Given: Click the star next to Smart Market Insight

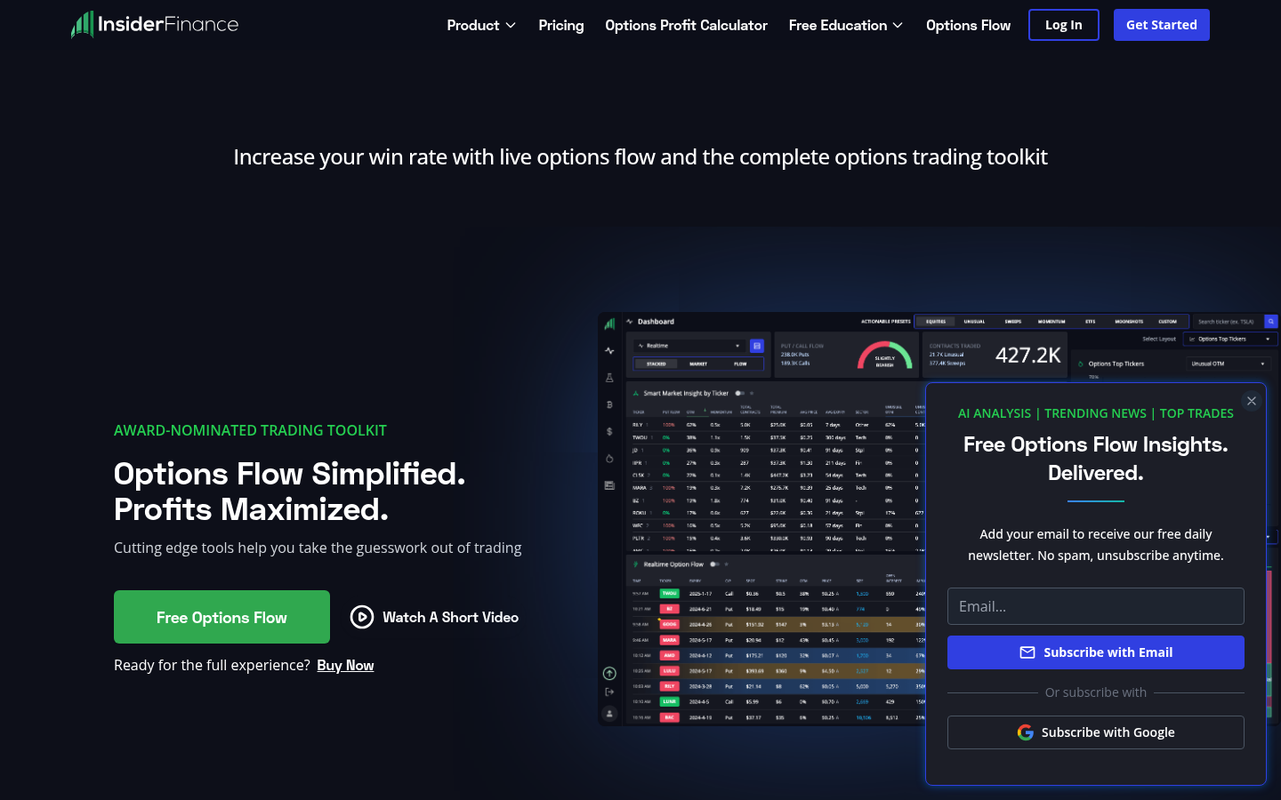Looking at the screenshot, I should (752, 393).
